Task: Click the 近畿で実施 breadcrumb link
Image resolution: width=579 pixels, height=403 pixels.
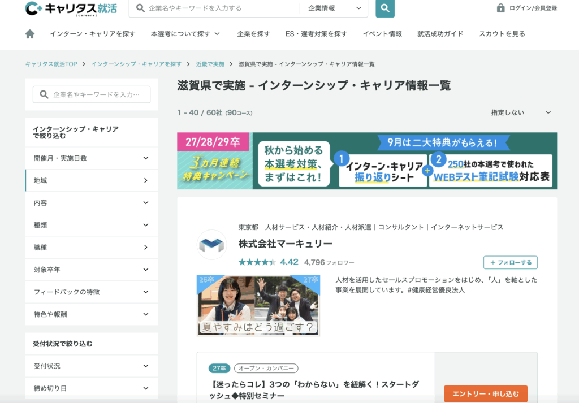Action: click(x=210, y=64)
